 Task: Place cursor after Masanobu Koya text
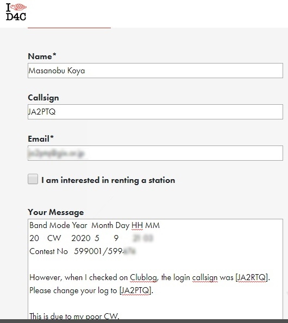[85, 71]
